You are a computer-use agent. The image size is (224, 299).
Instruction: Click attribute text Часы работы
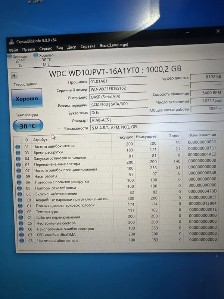point(46,176)
